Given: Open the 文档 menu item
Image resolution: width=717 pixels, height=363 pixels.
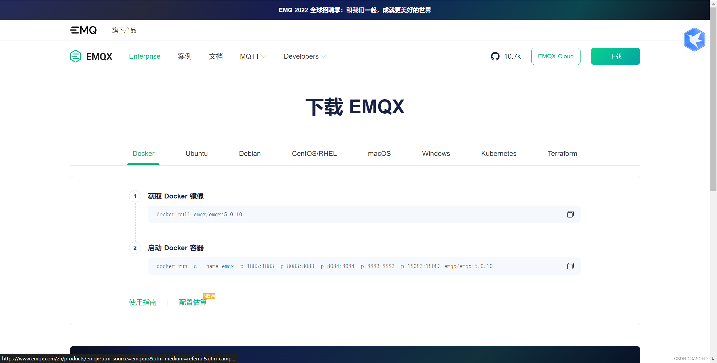Looking at the screenshot, I should point(216,56).
